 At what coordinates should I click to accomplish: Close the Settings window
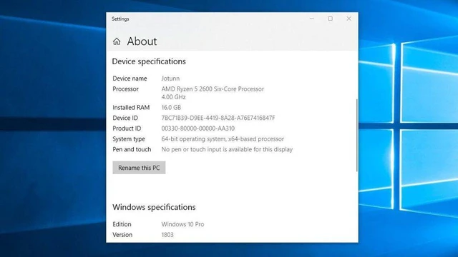(x=349, y=19)
